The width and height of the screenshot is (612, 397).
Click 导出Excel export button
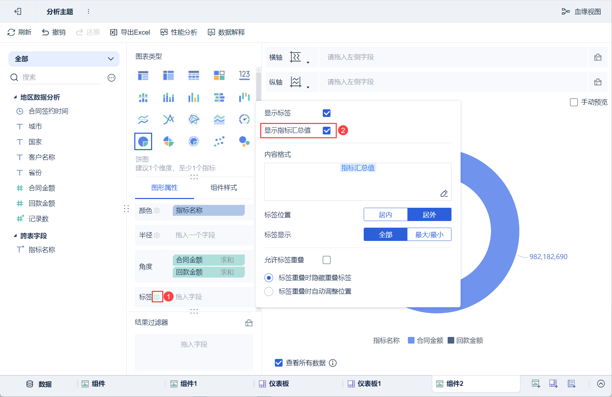point(130,32)
